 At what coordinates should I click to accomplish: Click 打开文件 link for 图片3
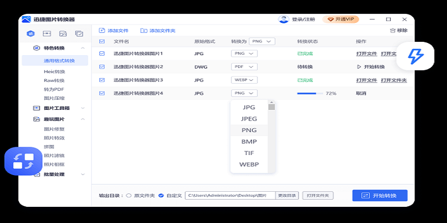point(367,80)
